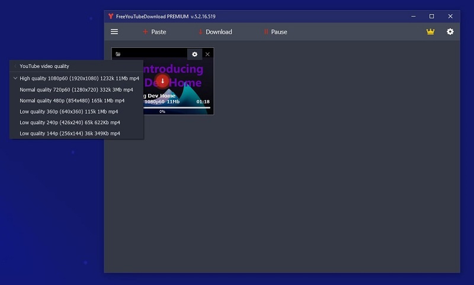Click the Pause toolbar button
The image size is (474, 285).
point(276,32)
